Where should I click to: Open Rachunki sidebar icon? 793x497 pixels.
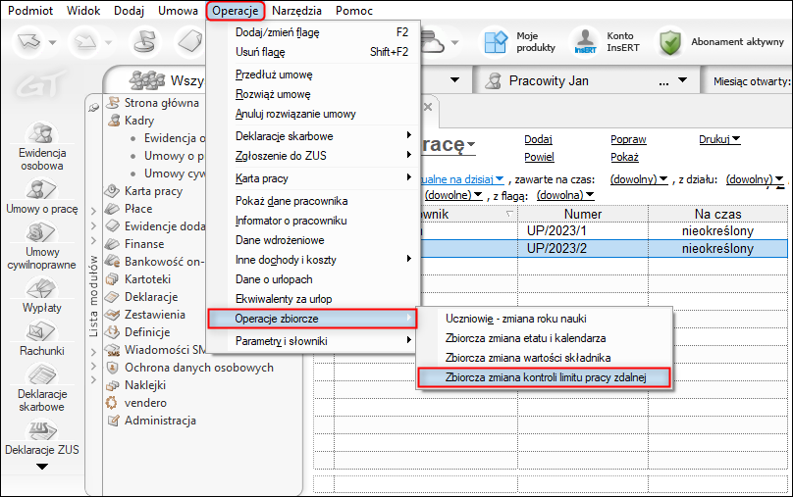click(42, 332)
